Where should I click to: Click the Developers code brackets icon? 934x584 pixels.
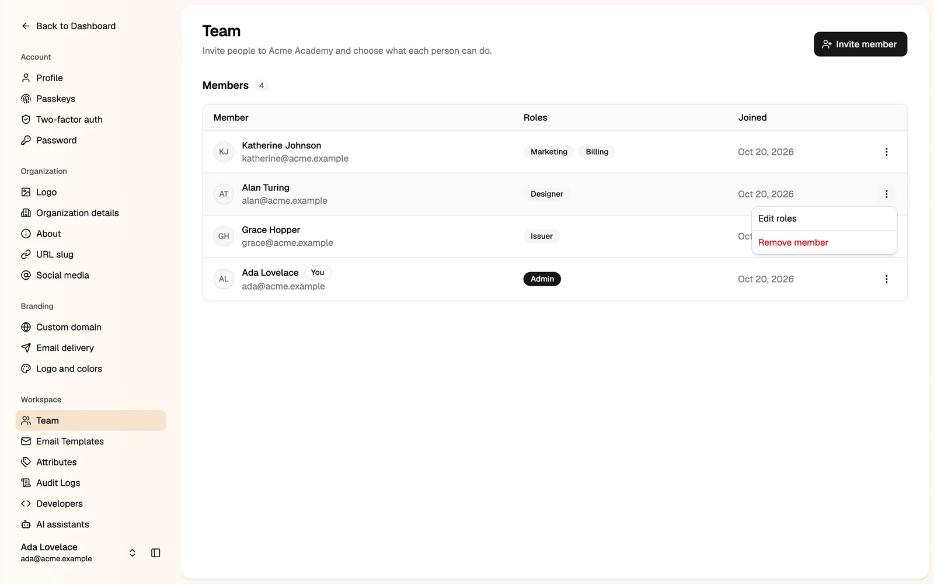click(26, 503)
